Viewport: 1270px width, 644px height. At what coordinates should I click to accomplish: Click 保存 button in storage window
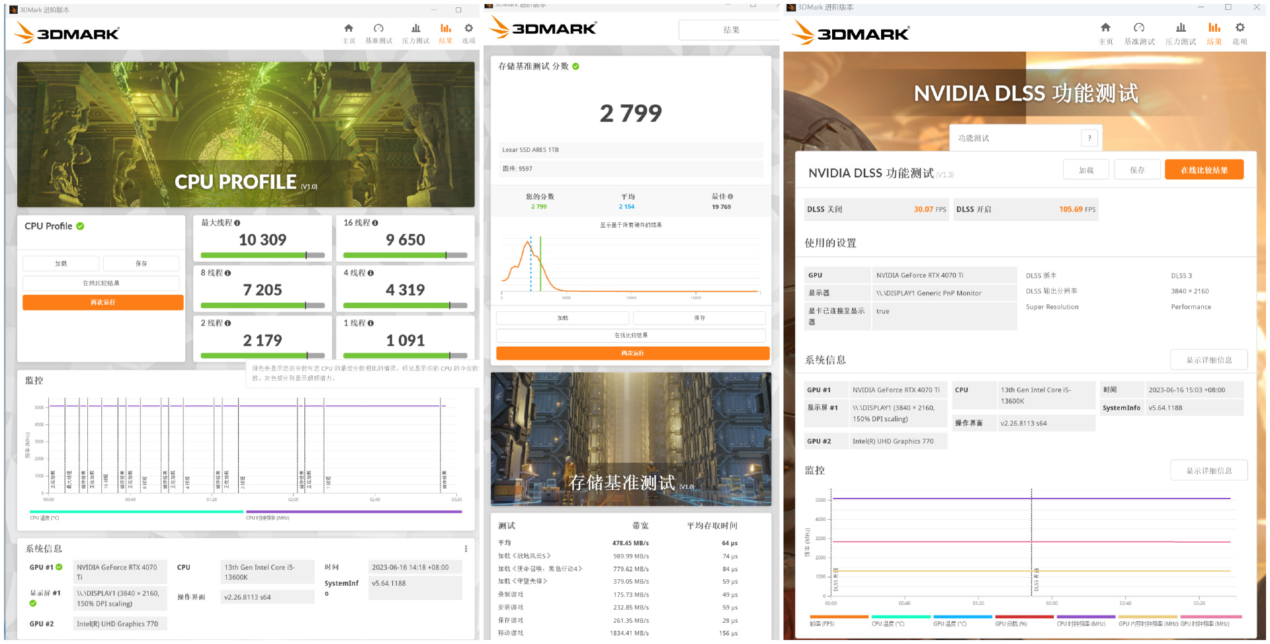(700, 318)
